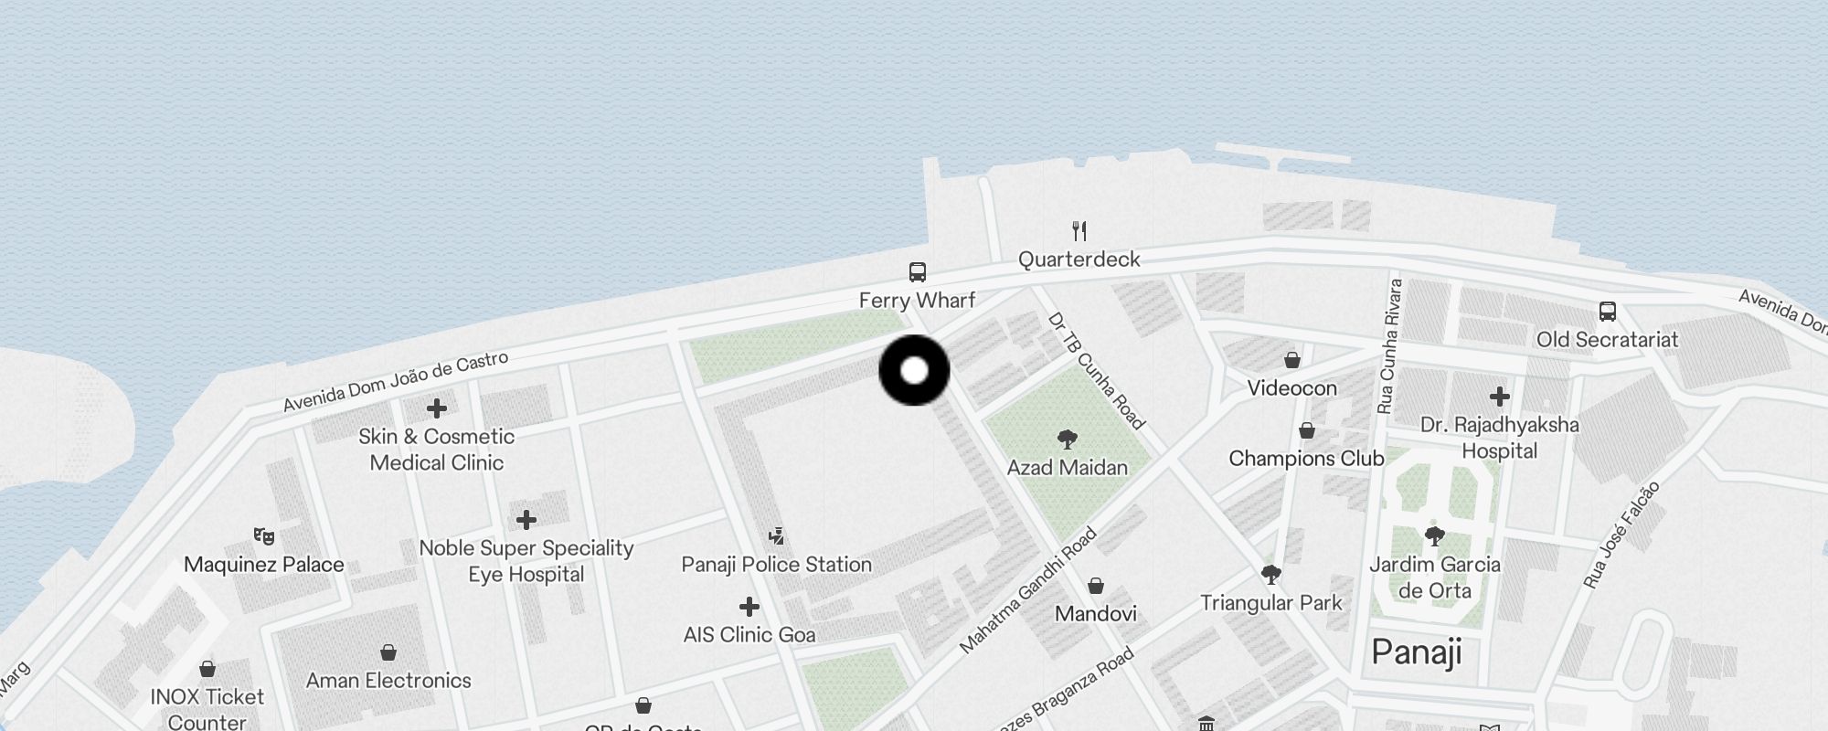Select the Videocon shopping bag icon
The width and height of the screenshot is (1828, 731).
[x=1291, y=360]
